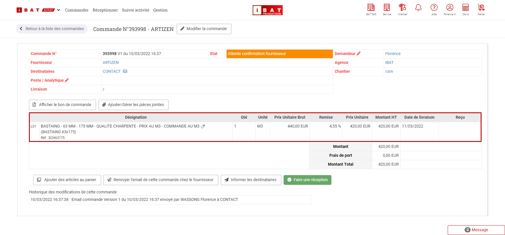
Task: Open the Florence W user profile icon
Action: pyautogui.click(x=450, y=8)
